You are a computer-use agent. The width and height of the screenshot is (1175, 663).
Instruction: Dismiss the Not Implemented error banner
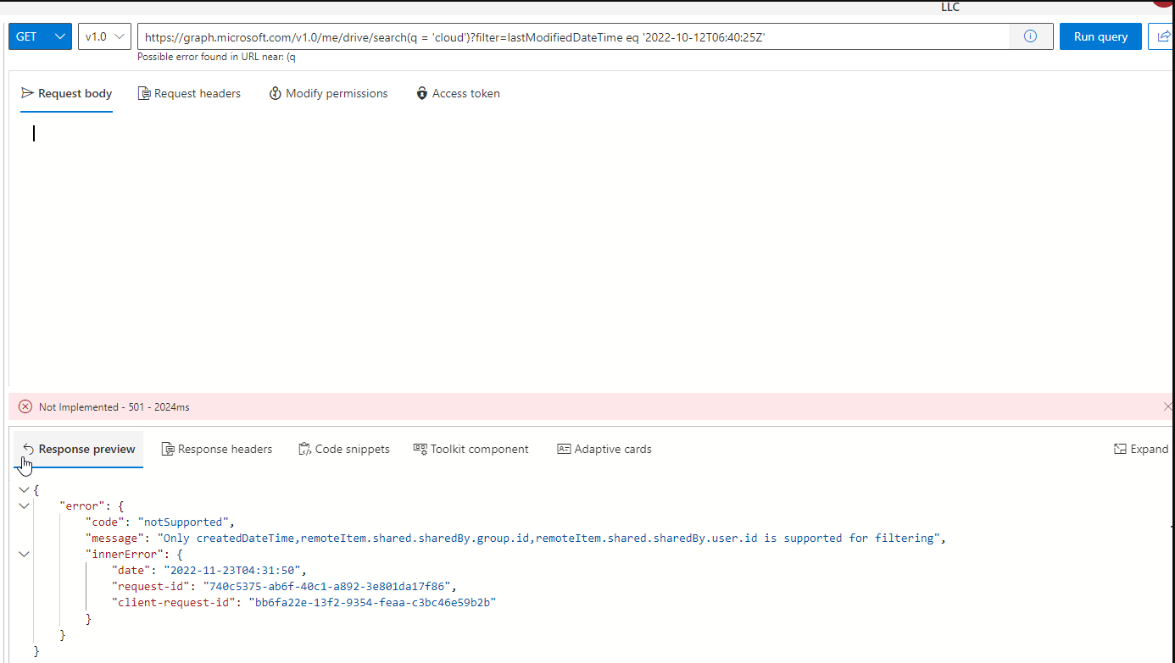tap(1168, 406)
